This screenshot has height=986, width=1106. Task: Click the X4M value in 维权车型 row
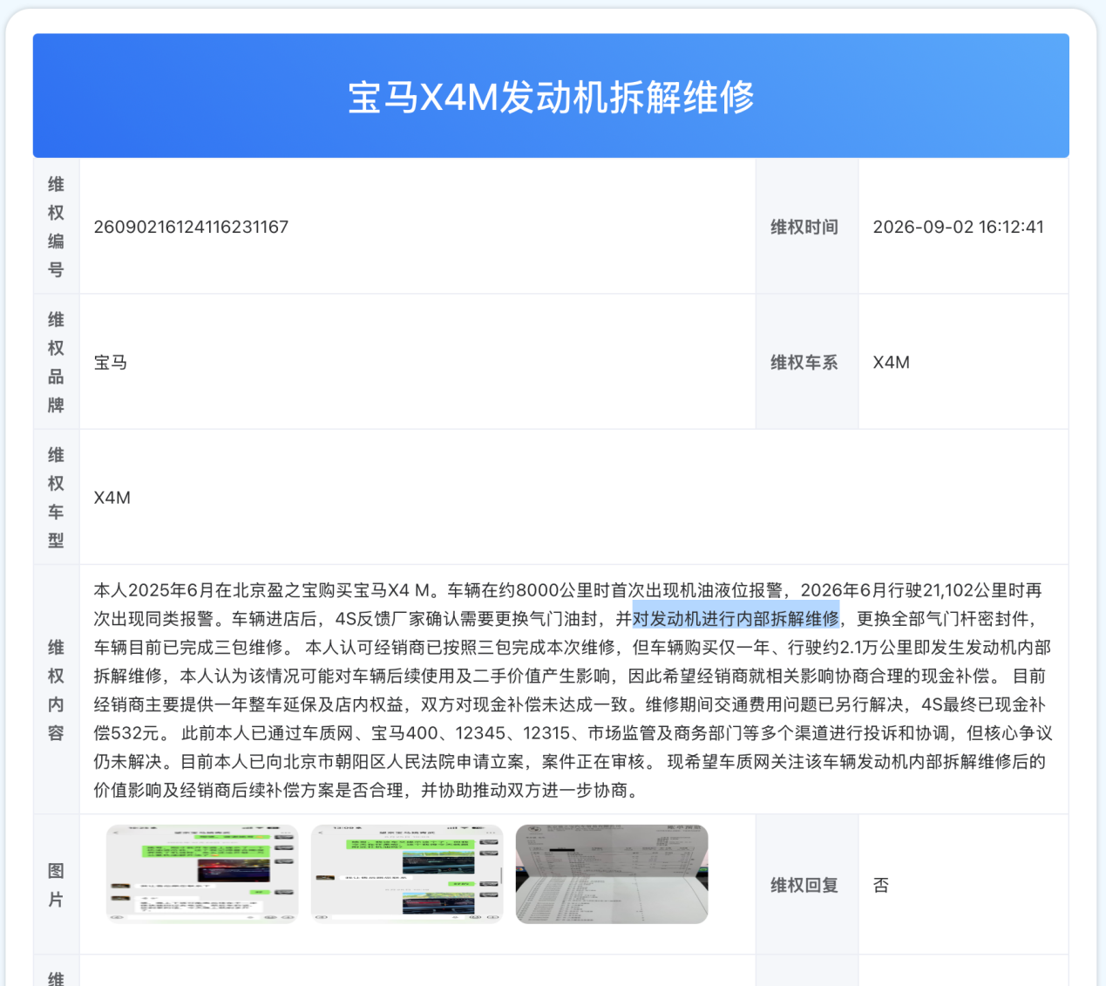(x=112, y=498)
